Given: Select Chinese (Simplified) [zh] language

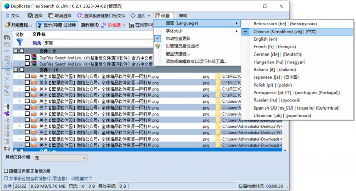Looking at the screenshot, I should click(x=297, y=32).
